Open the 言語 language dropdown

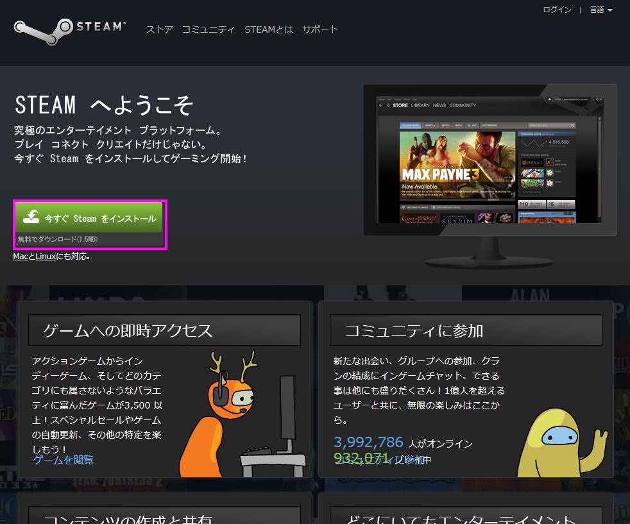tap(600, 10)
